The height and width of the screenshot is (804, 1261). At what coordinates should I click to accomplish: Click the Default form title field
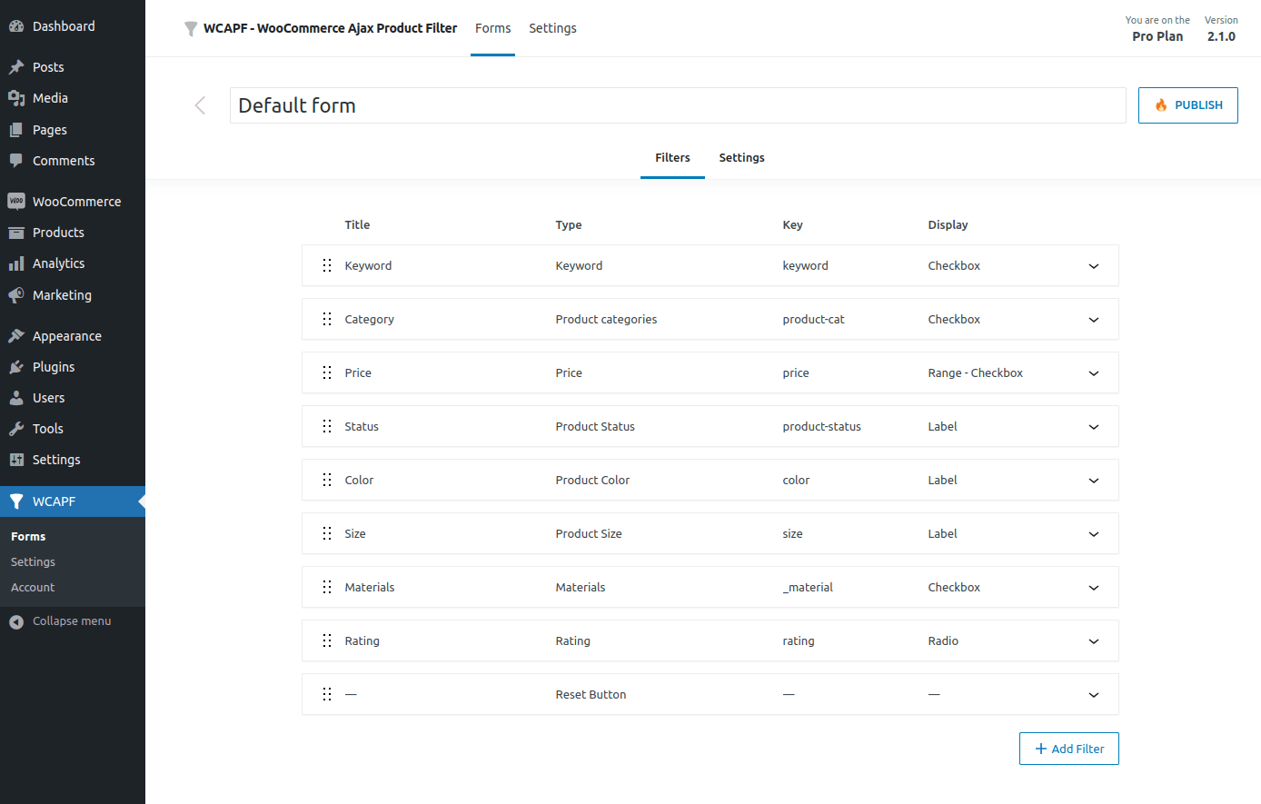[678, 105]
